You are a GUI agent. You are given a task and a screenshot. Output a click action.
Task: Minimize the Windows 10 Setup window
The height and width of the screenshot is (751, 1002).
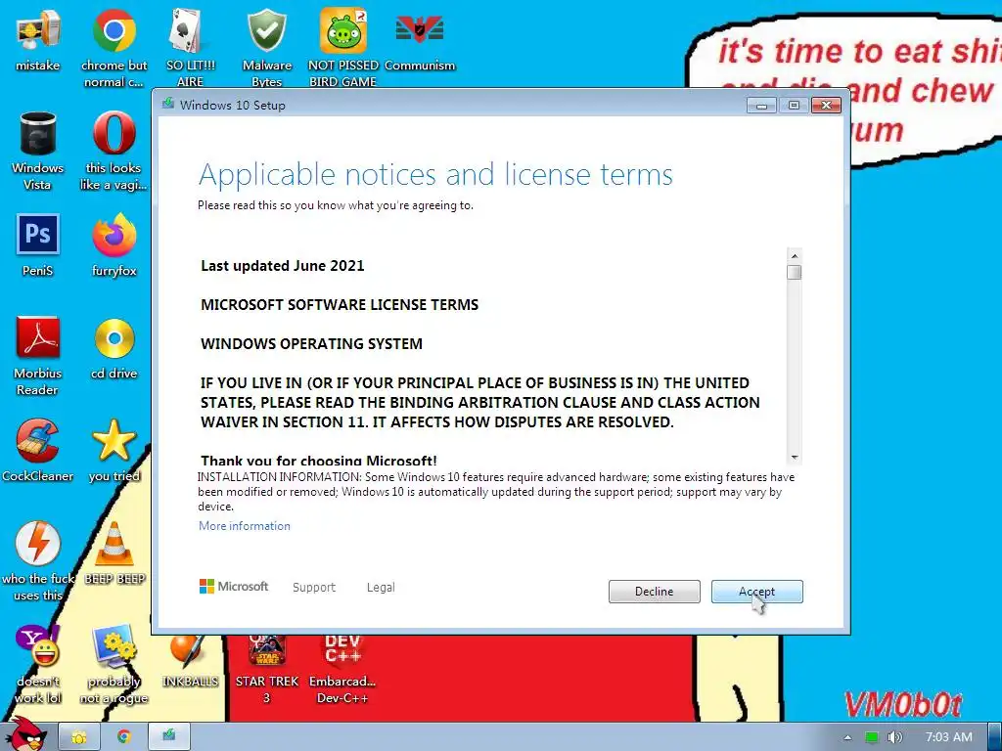click(x=761, y=106)
